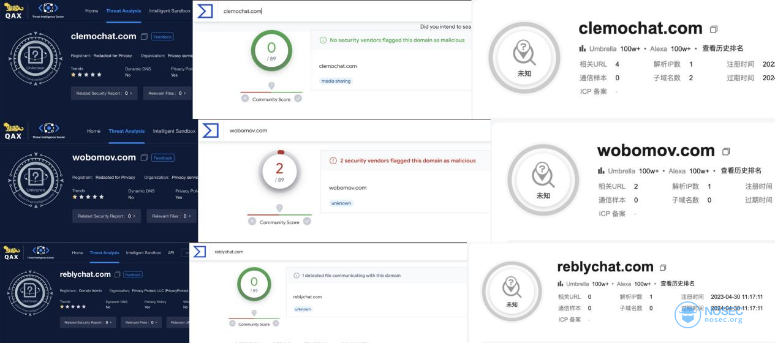Image resolution: width=775 pixels, height=343 pixels.
Task: Click Feedback button next to reblychat.com
Action: click(133, 274)
